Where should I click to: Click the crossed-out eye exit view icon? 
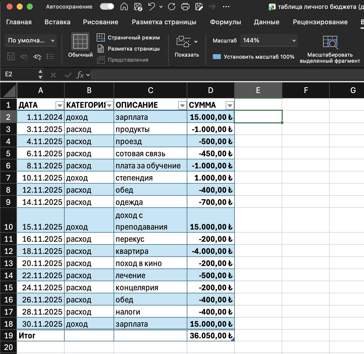pyautogui.click(x=24, y=57)
